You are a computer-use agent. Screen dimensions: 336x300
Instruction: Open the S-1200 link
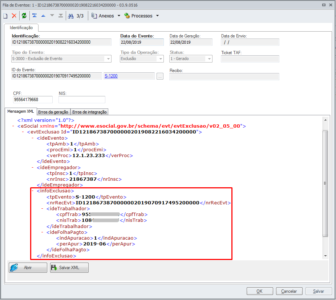pos(111,76)
